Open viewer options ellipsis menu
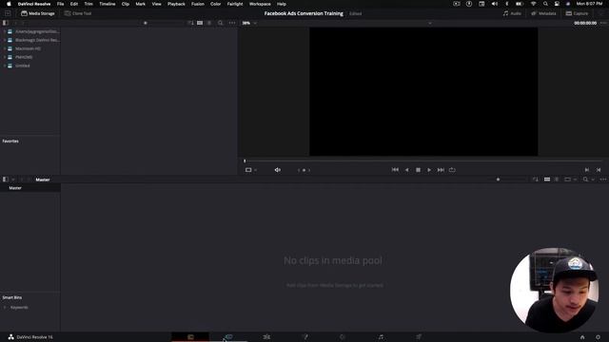 [603, 23]
